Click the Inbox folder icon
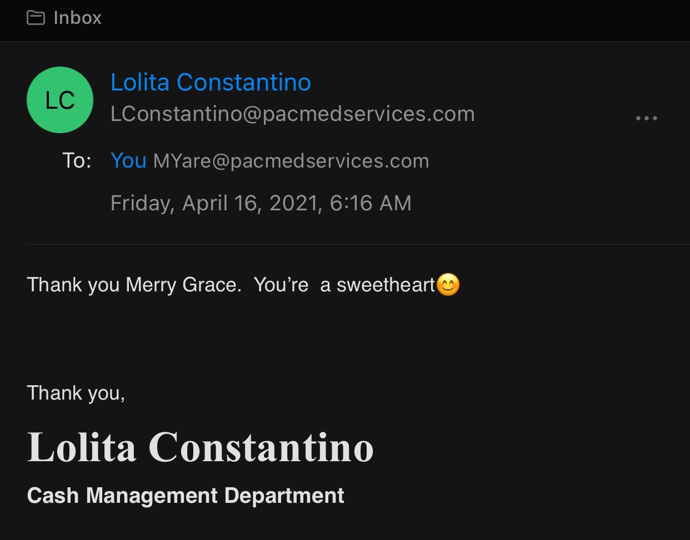The height and width of the screenshot is (540, 690). [36, 18]
